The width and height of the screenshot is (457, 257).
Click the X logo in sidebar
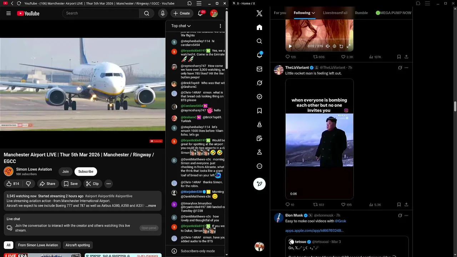point(260,14)
